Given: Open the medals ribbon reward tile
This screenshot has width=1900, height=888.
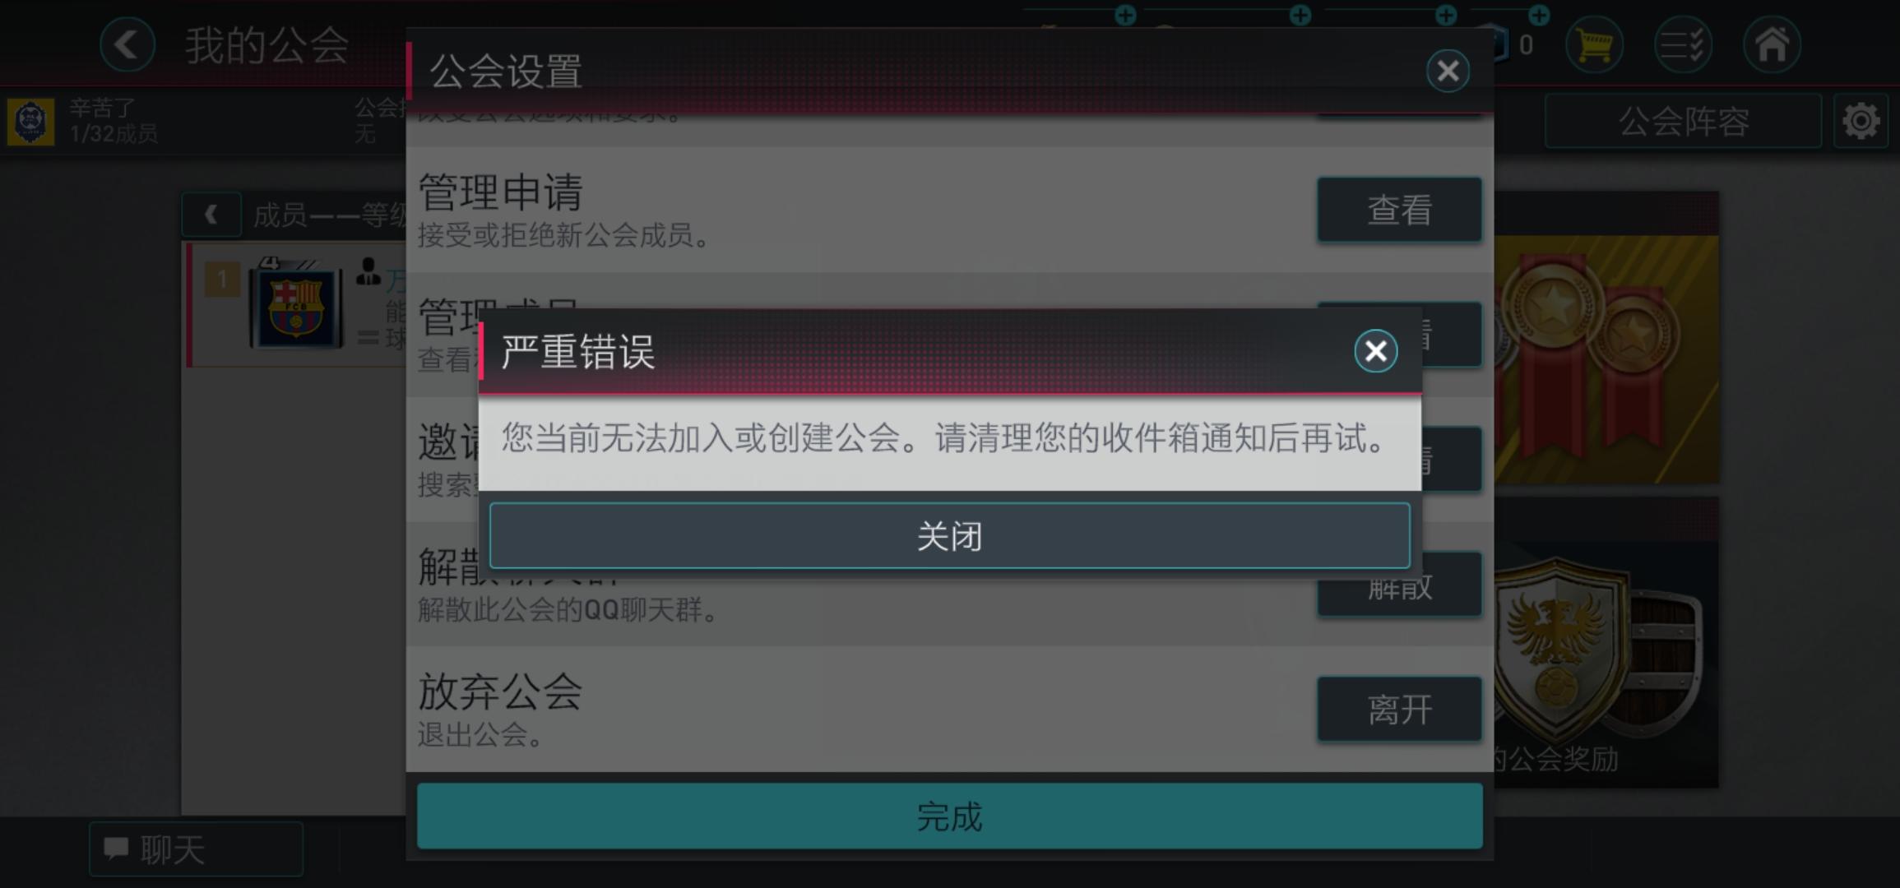Looking at the screenshot, I should pyautogui.click(x=1606, y=339).
